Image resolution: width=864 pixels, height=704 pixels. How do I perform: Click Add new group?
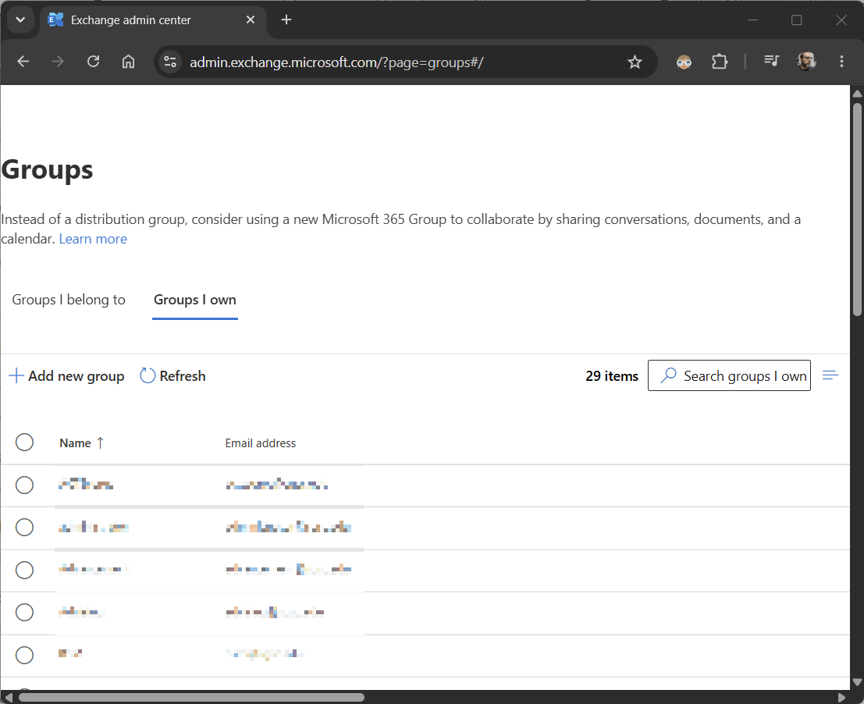pos(66,375)
